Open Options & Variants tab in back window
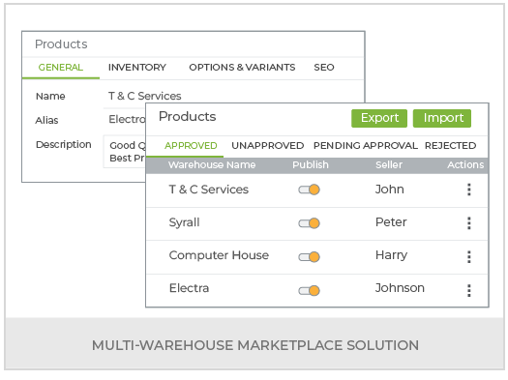 (242, 68)
